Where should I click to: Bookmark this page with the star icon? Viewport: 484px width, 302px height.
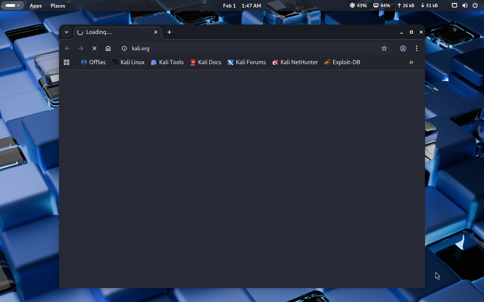tap(384, 48)
